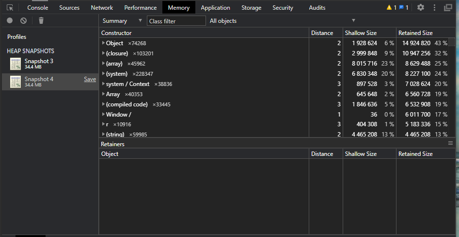The image size is (459, 237).
Task: Sort by Retained Size column header
Action: click(x=415, y=33)
